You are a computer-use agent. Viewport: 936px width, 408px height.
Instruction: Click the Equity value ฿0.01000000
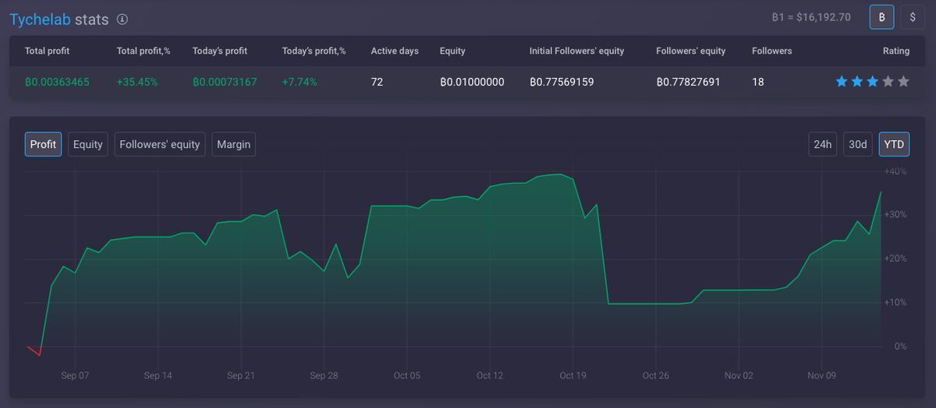[472, 82]
